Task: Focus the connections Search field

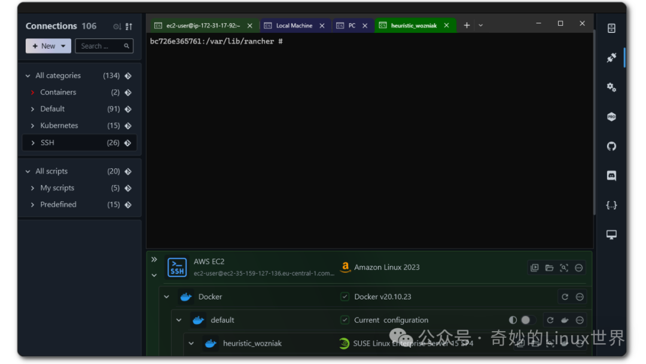Action: click(x=104, y=46)
